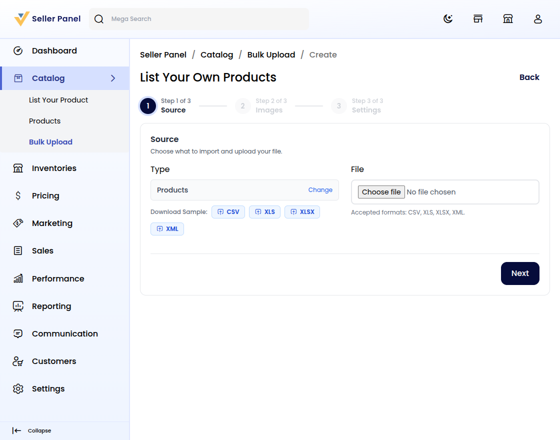Click the Inventories sidebar icon
560x440 pixels.
(18, 168)
